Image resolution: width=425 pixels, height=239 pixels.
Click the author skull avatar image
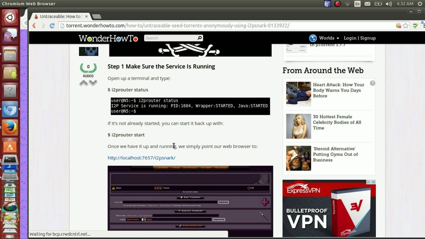click(89, 51)
